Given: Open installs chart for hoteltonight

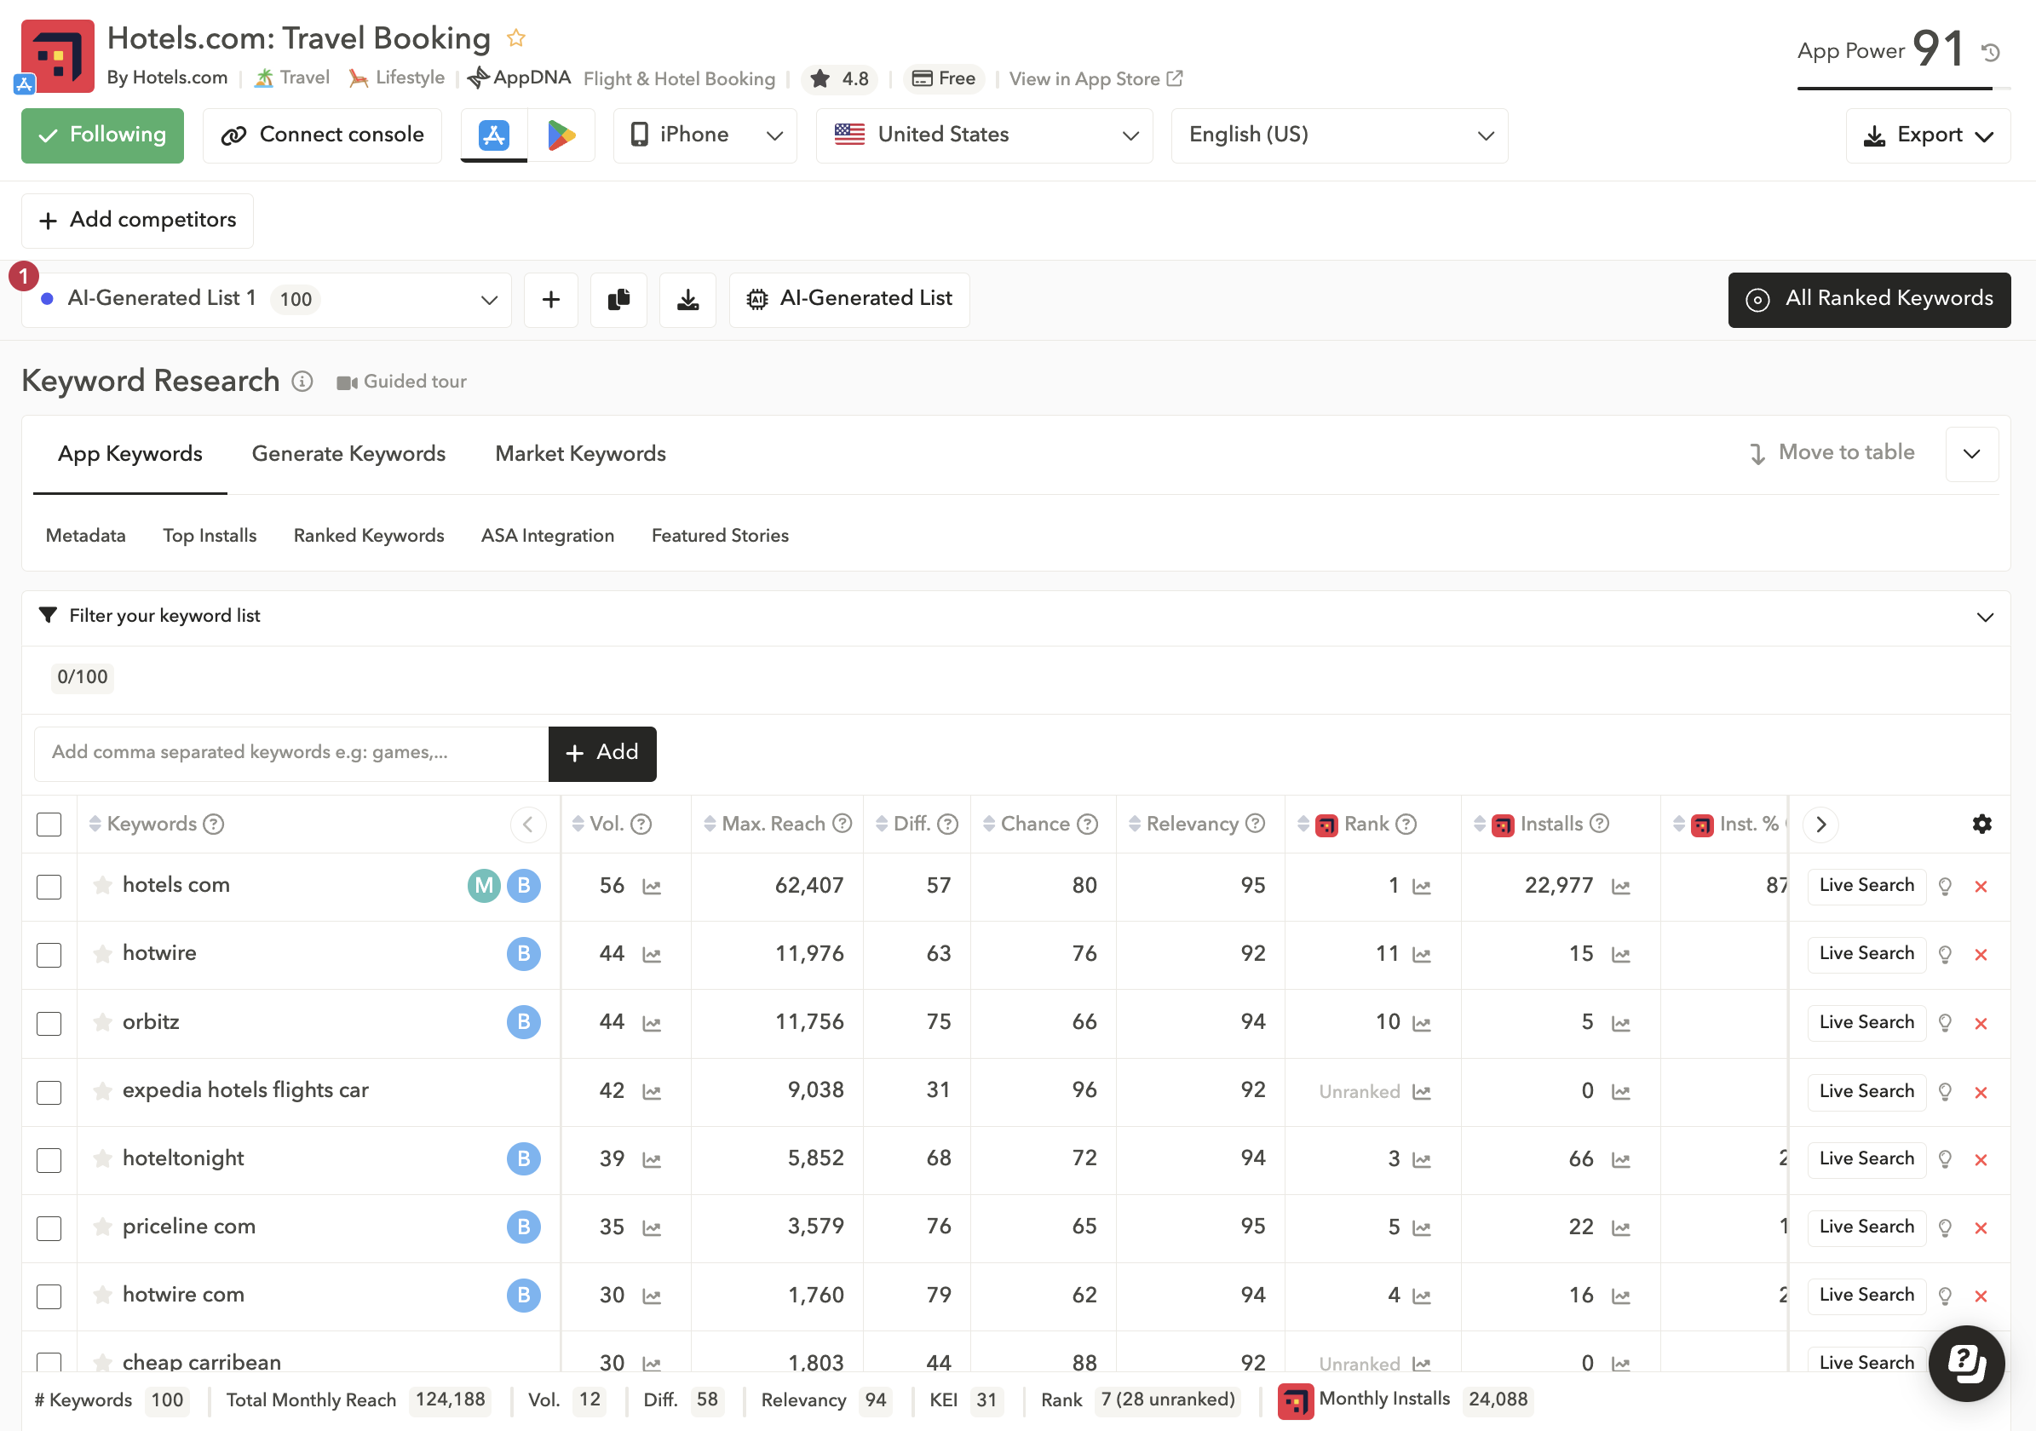Looking at the screenshot, I should (1621, 1159).
